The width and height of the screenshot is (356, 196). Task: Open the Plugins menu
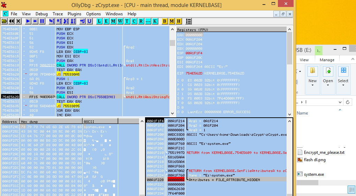pos(74,14)
